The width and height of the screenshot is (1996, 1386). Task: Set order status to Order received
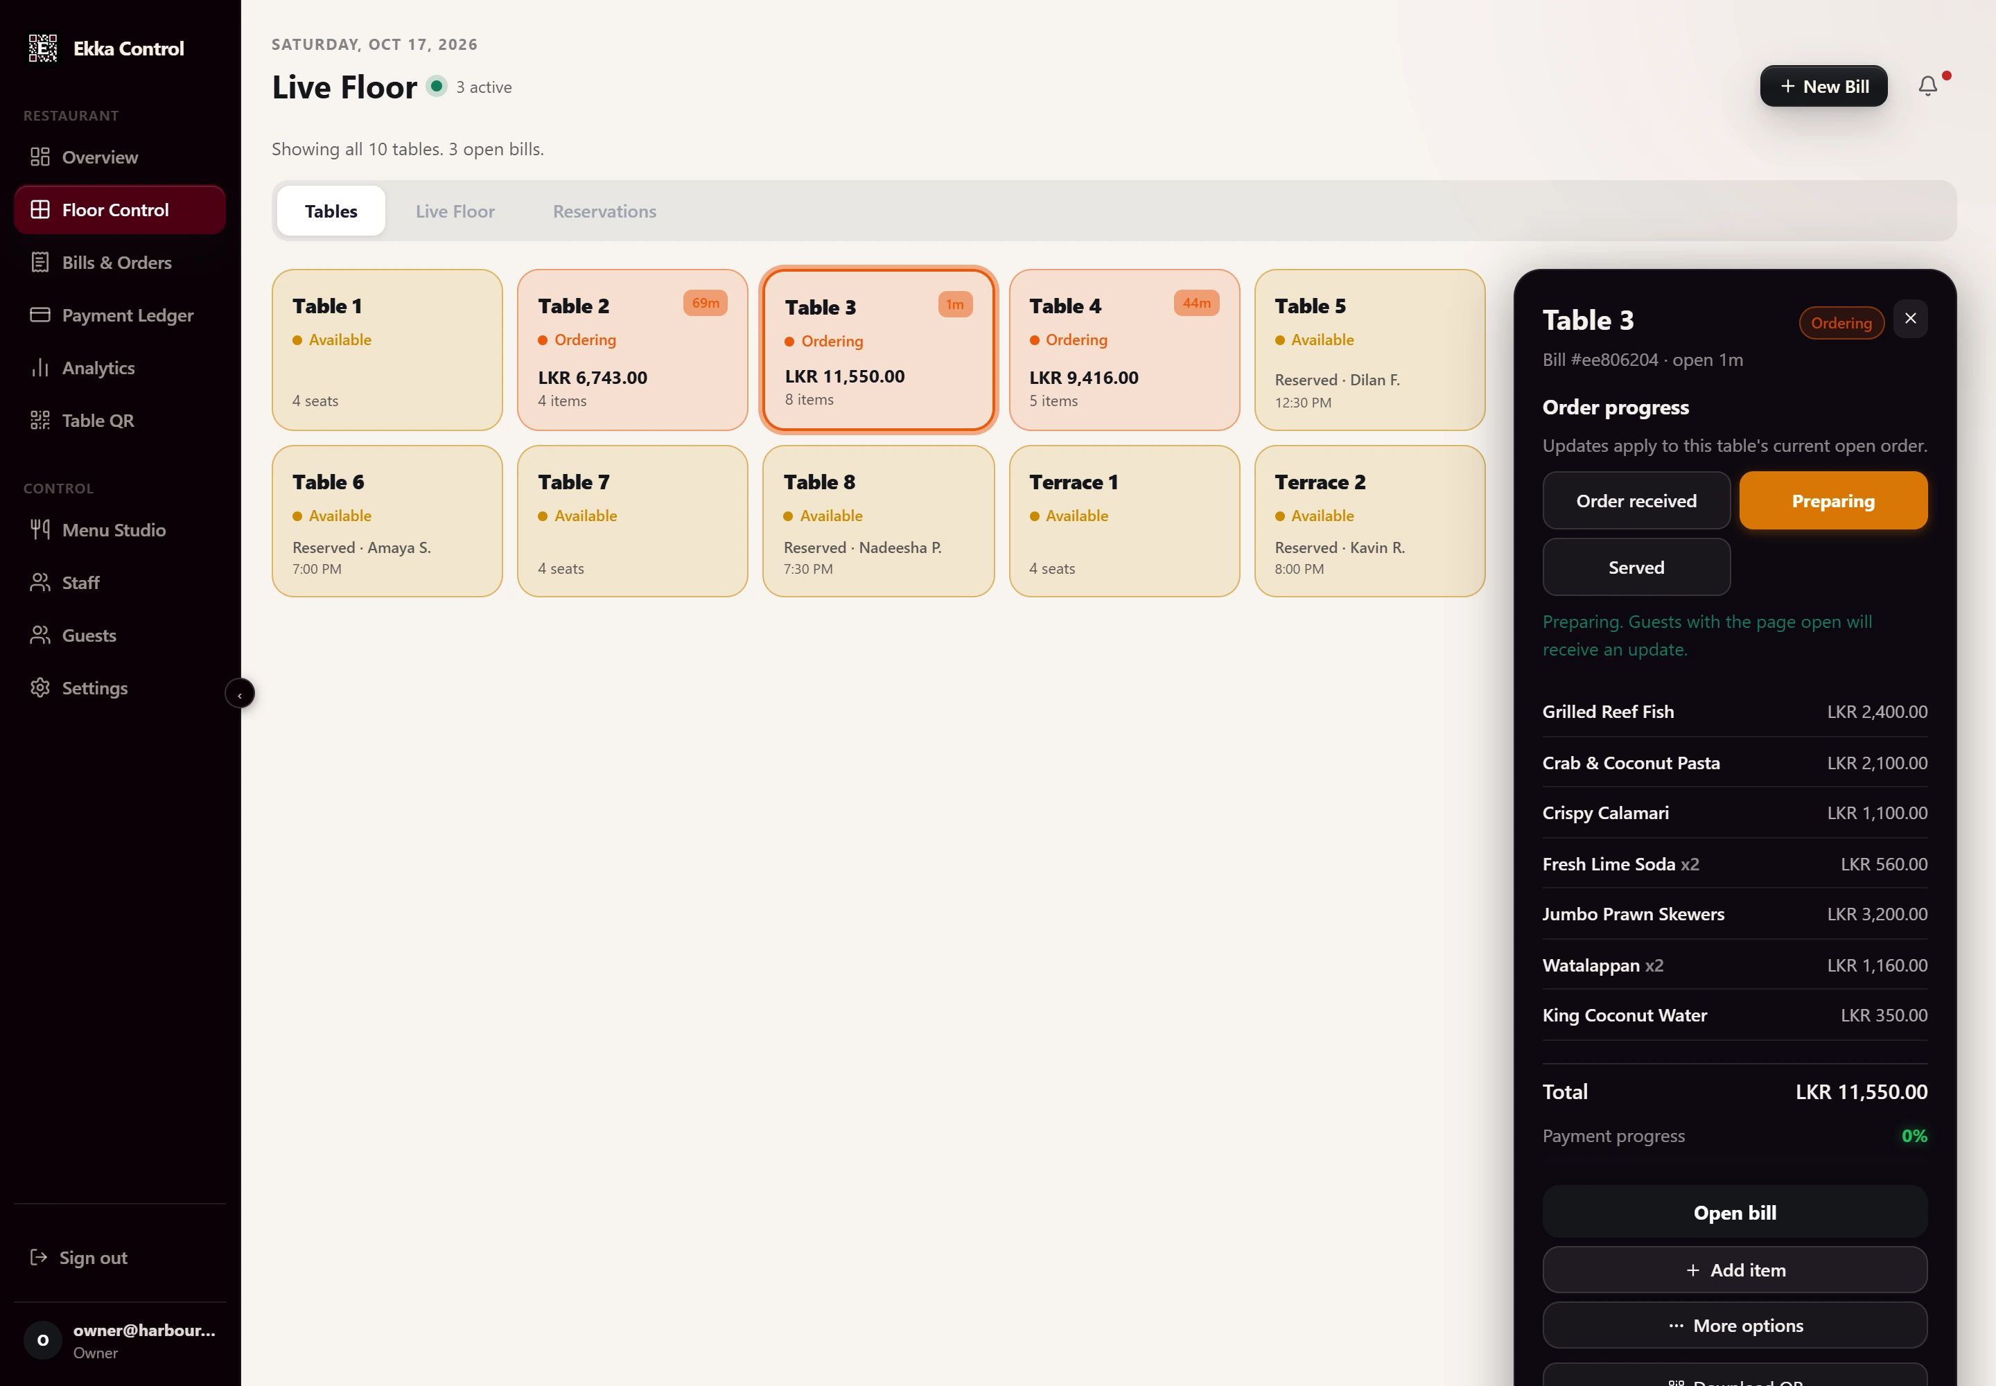[x=1636, y=501]
